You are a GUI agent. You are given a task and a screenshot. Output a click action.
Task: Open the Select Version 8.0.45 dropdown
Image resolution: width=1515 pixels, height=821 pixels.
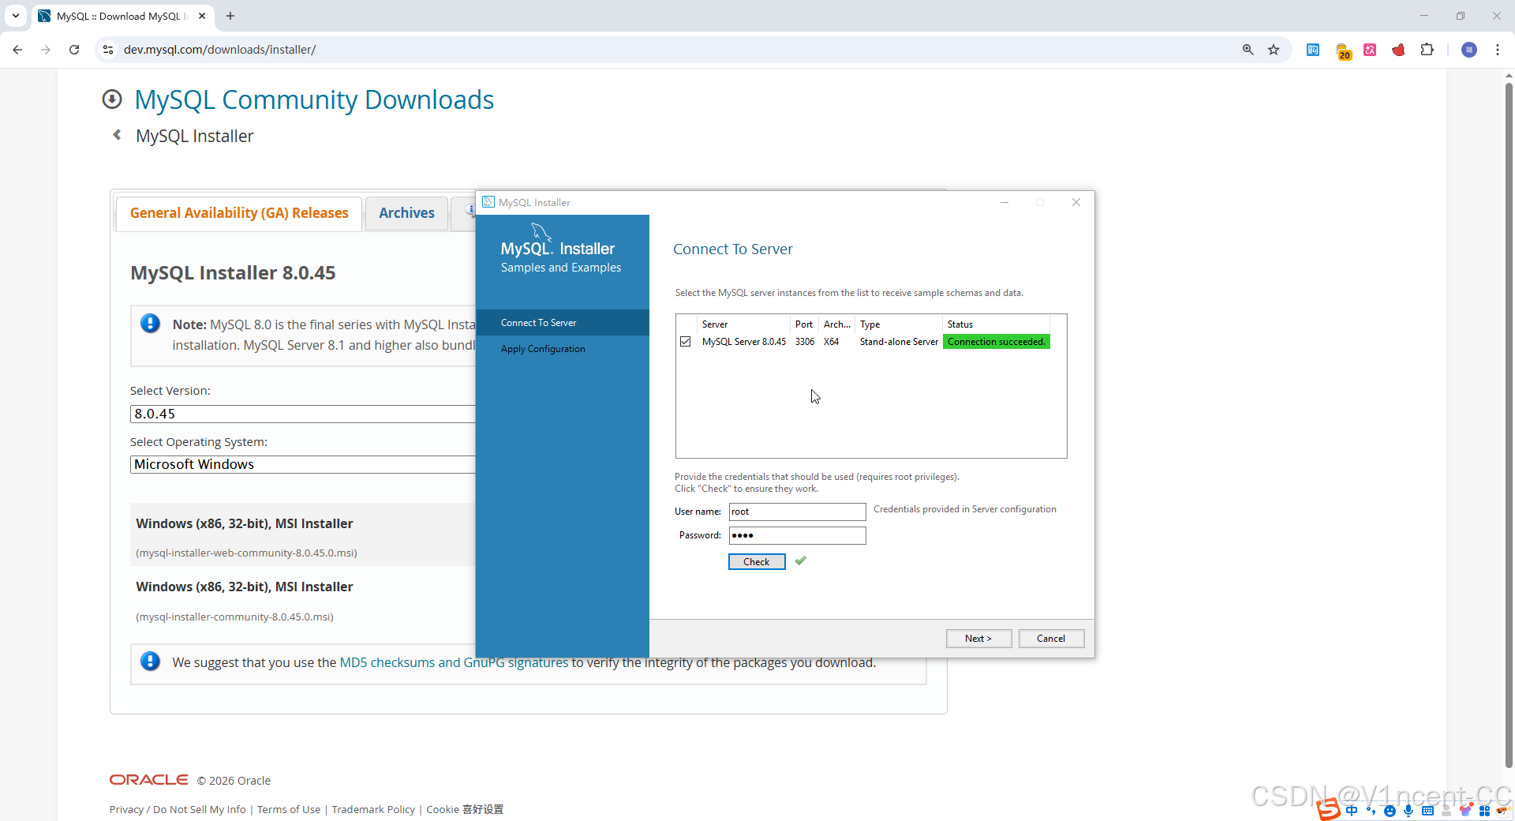[303, 414]
